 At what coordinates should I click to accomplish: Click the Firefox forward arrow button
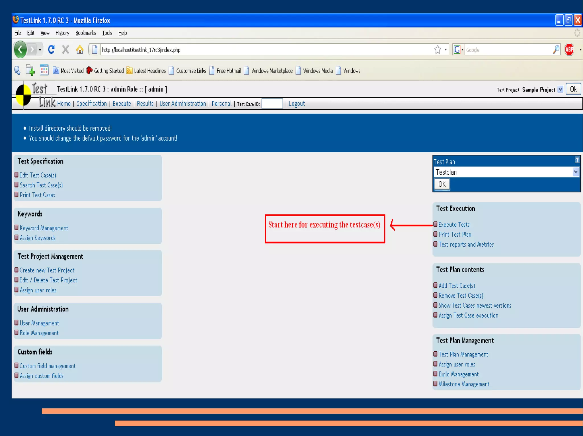point(32,50)
